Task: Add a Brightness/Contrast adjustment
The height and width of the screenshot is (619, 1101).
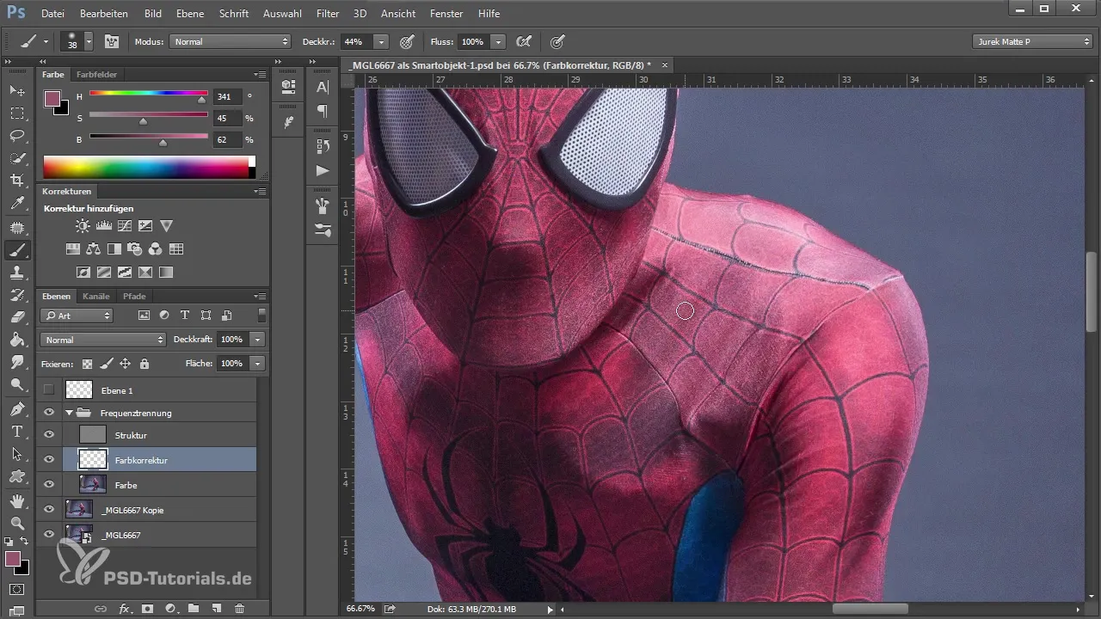Action: coord(82,226)
